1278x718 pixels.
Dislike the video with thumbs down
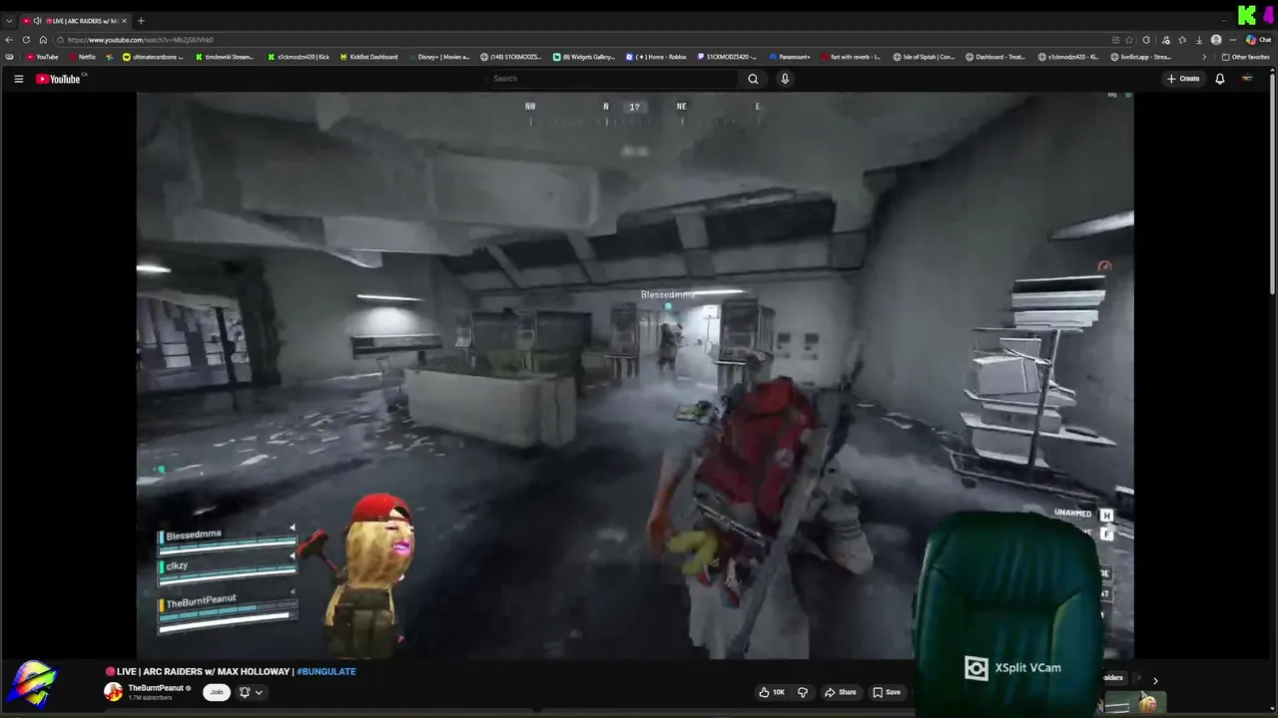pos(802,692)
